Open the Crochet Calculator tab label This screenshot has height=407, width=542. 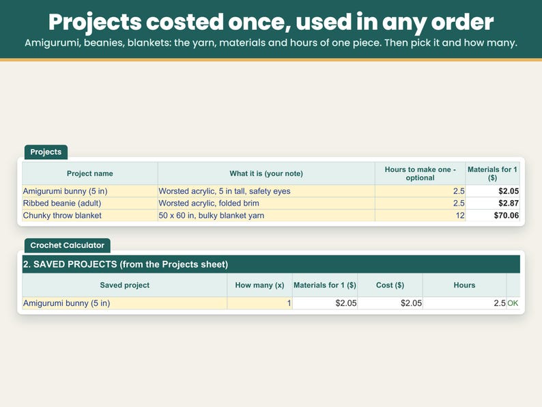coord(67,245)
